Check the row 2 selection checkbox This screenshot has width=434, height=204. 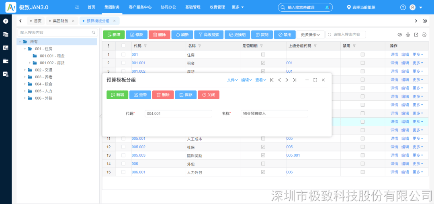tap(123, 63)
